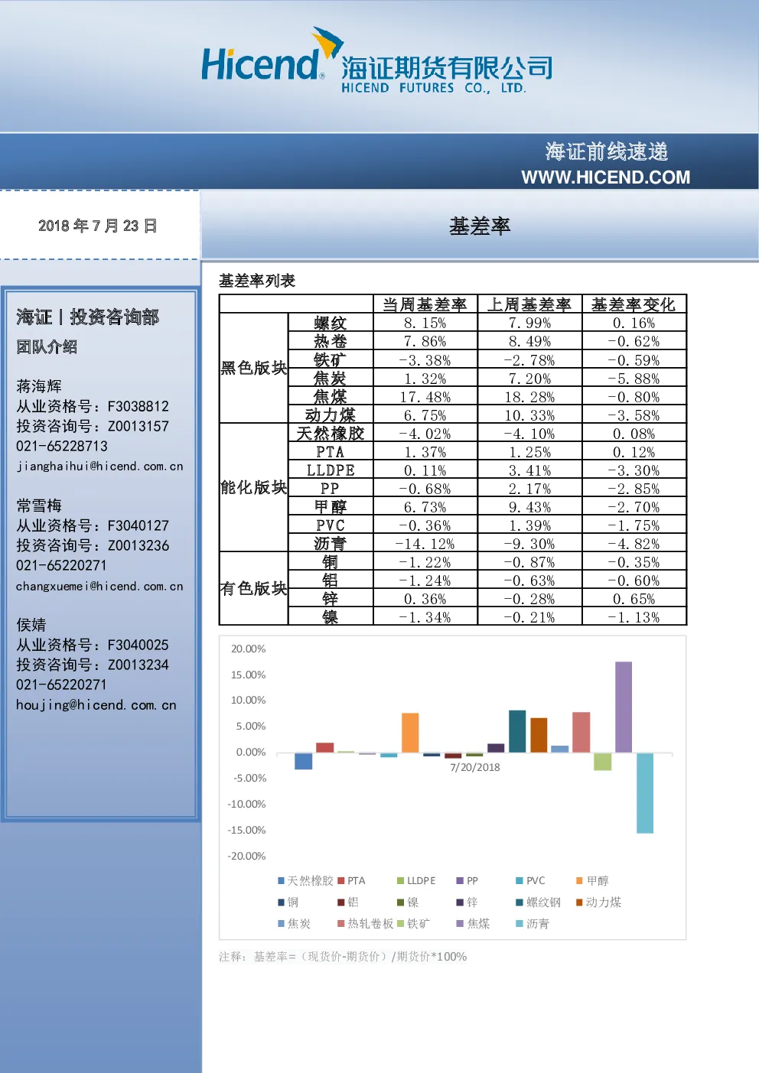Open the WWW.HICEND.COM website link
This screenshot has width=759, height=1073.
(x=605, y=177)
